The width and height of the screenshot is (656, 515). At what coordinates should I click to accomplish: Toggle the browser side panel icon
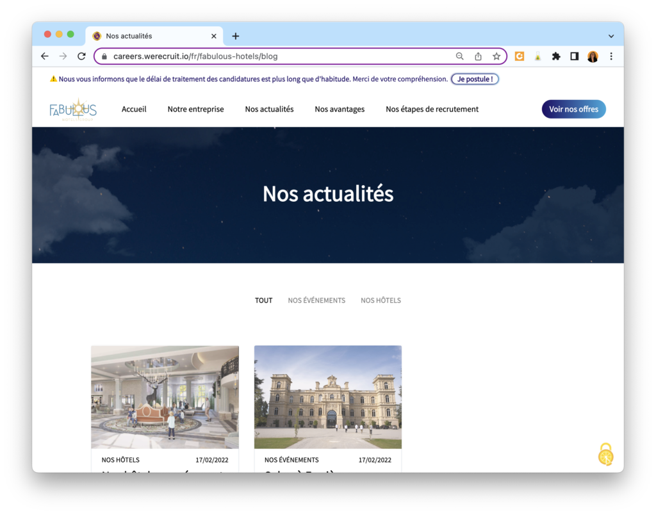(575, 56)
